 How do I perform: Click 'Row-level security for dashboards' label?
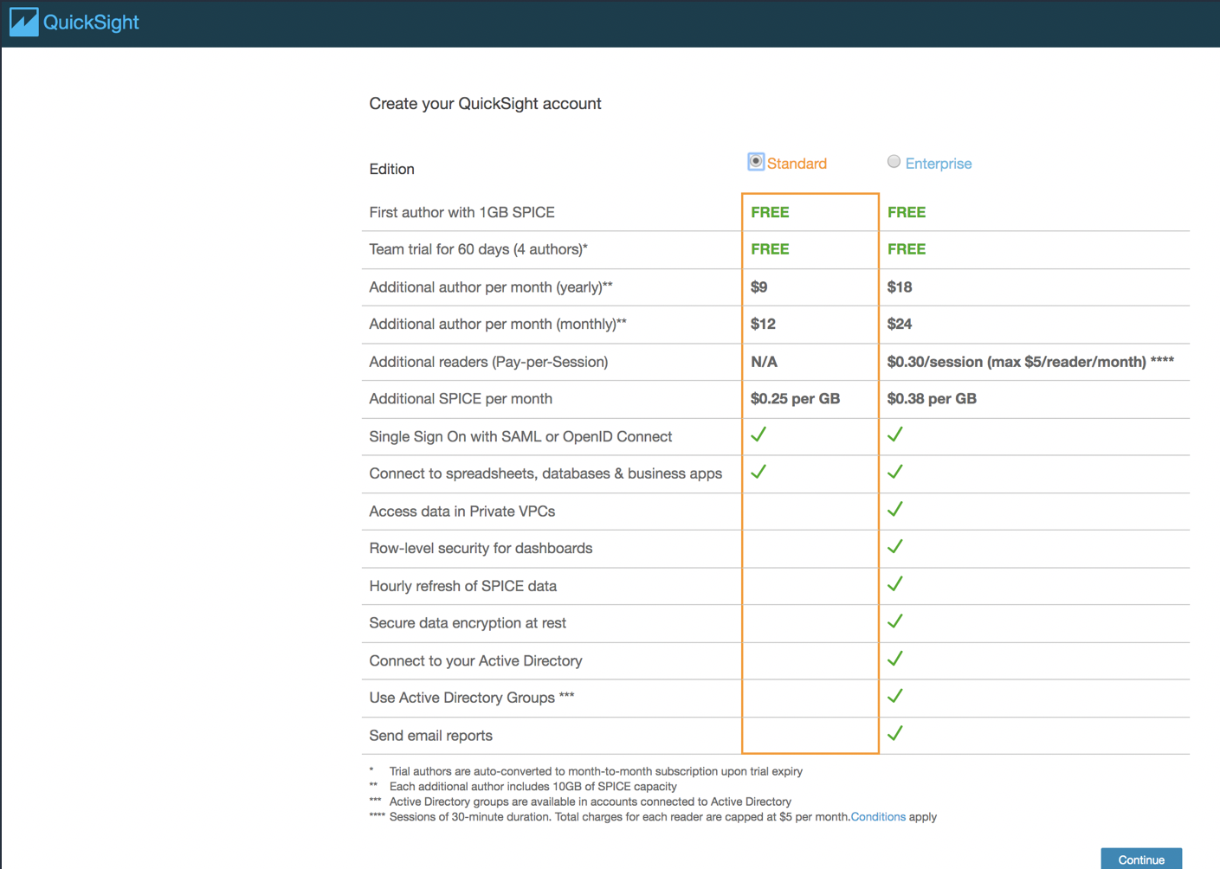pos(481,549)
